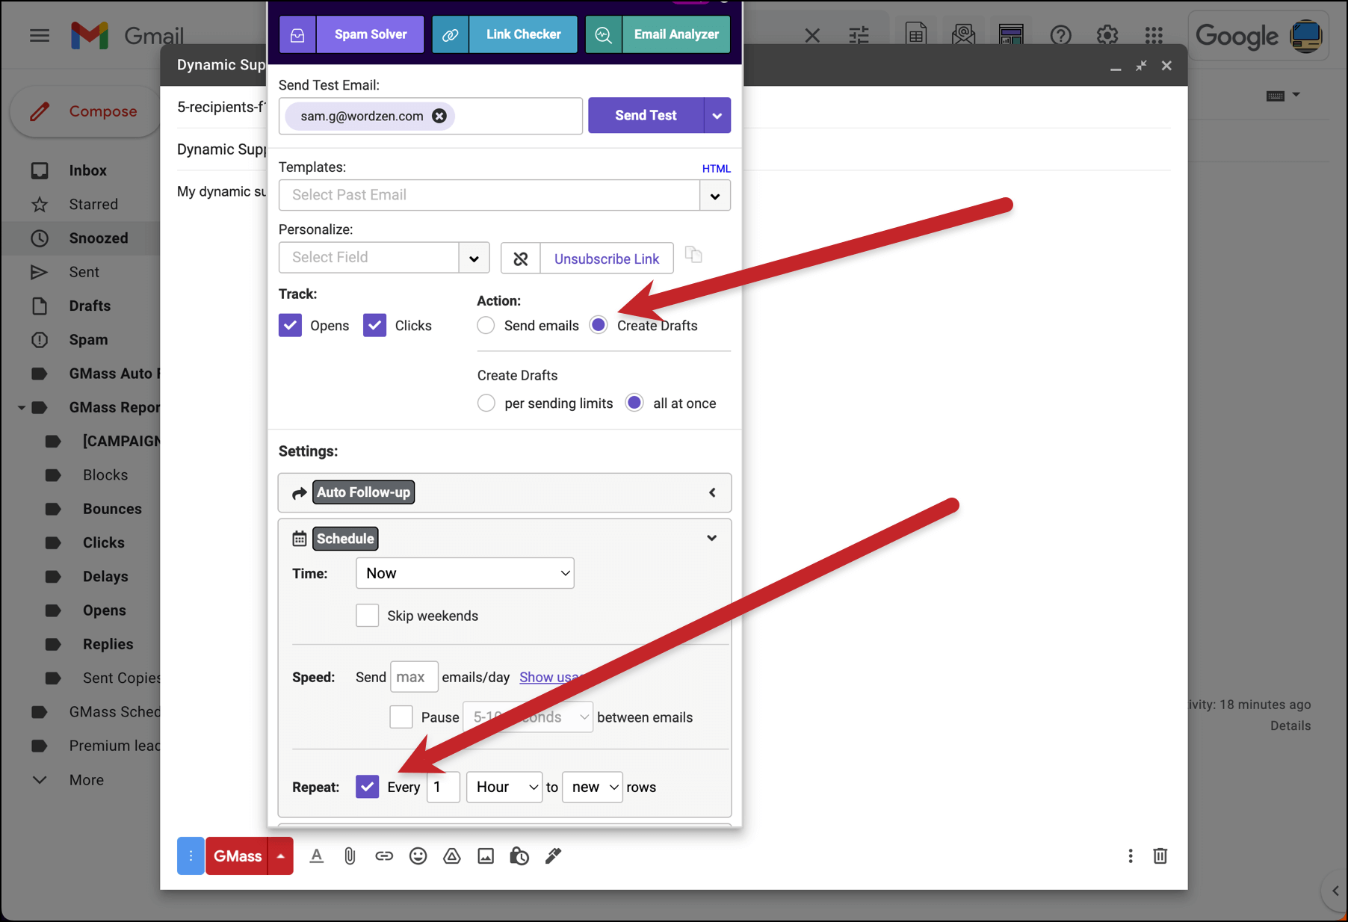Image resolution: width=1348 pixels, height=922 pixels.
Task: Insert emoji smiley icon
Action: (x=418, y=856)
